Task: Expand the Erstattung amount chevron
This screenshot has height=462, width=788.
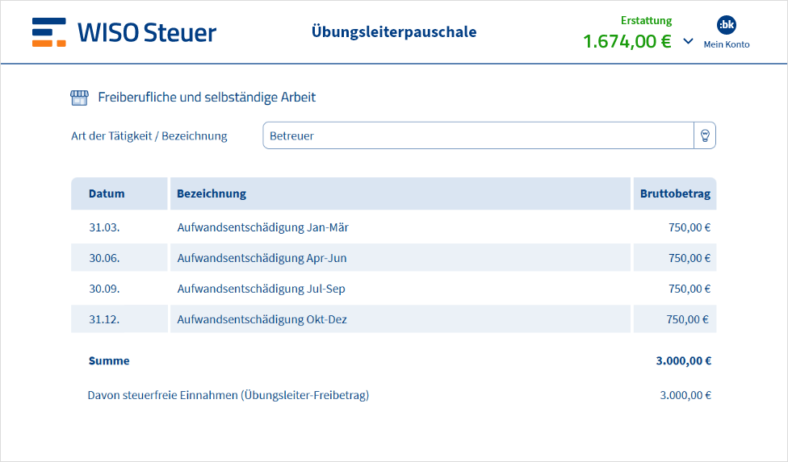Action: click(x=688, y=41)
